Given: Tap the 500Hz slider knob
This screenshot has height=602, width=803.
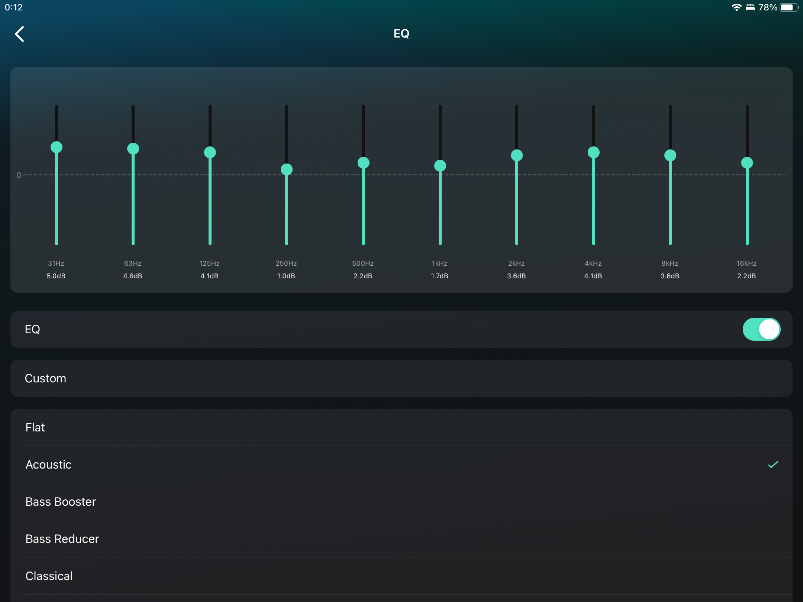Looking at the screenshot, I should (363, 163).
